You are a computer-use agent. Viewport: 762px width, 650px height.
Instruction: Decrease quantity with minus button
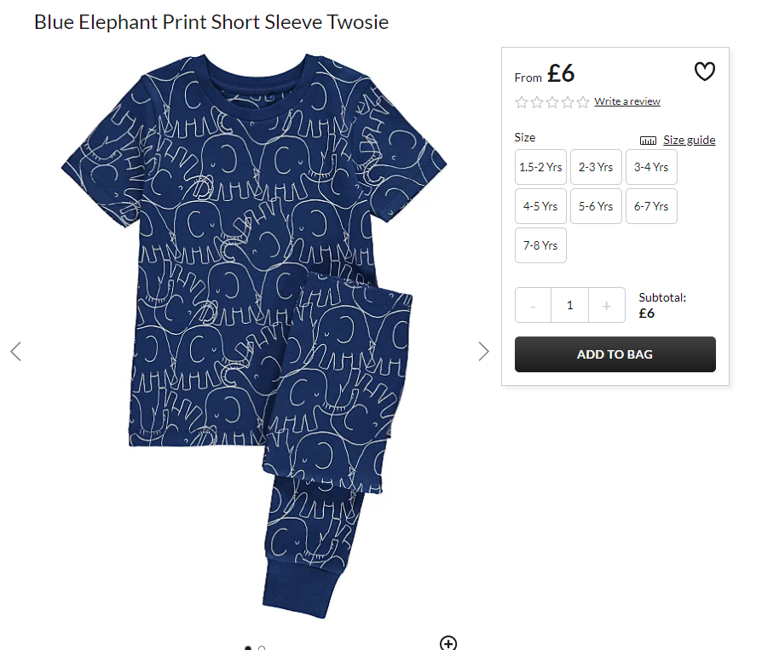pos(533,305)
